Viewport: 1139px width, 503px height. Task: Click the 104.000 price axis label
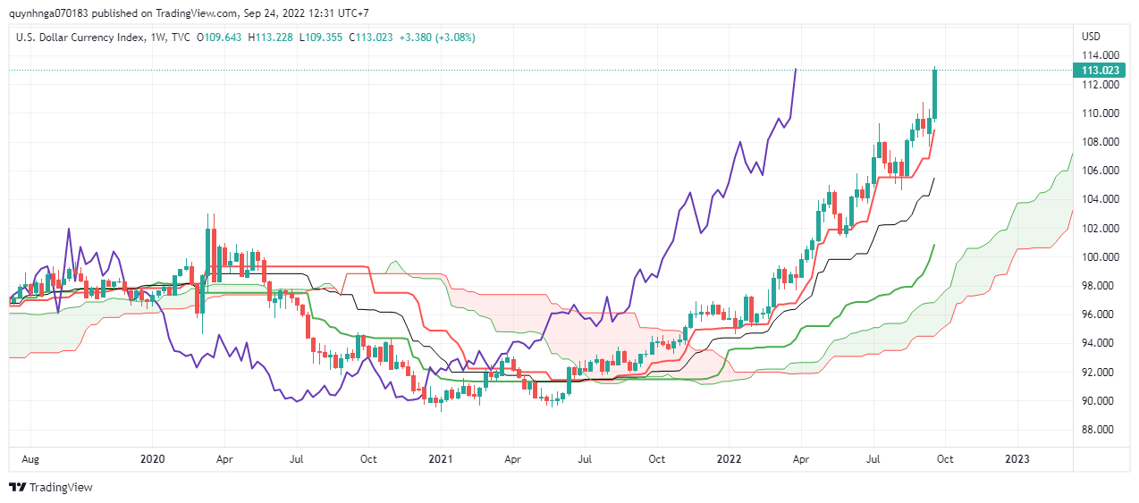(x=1101, y=199)
